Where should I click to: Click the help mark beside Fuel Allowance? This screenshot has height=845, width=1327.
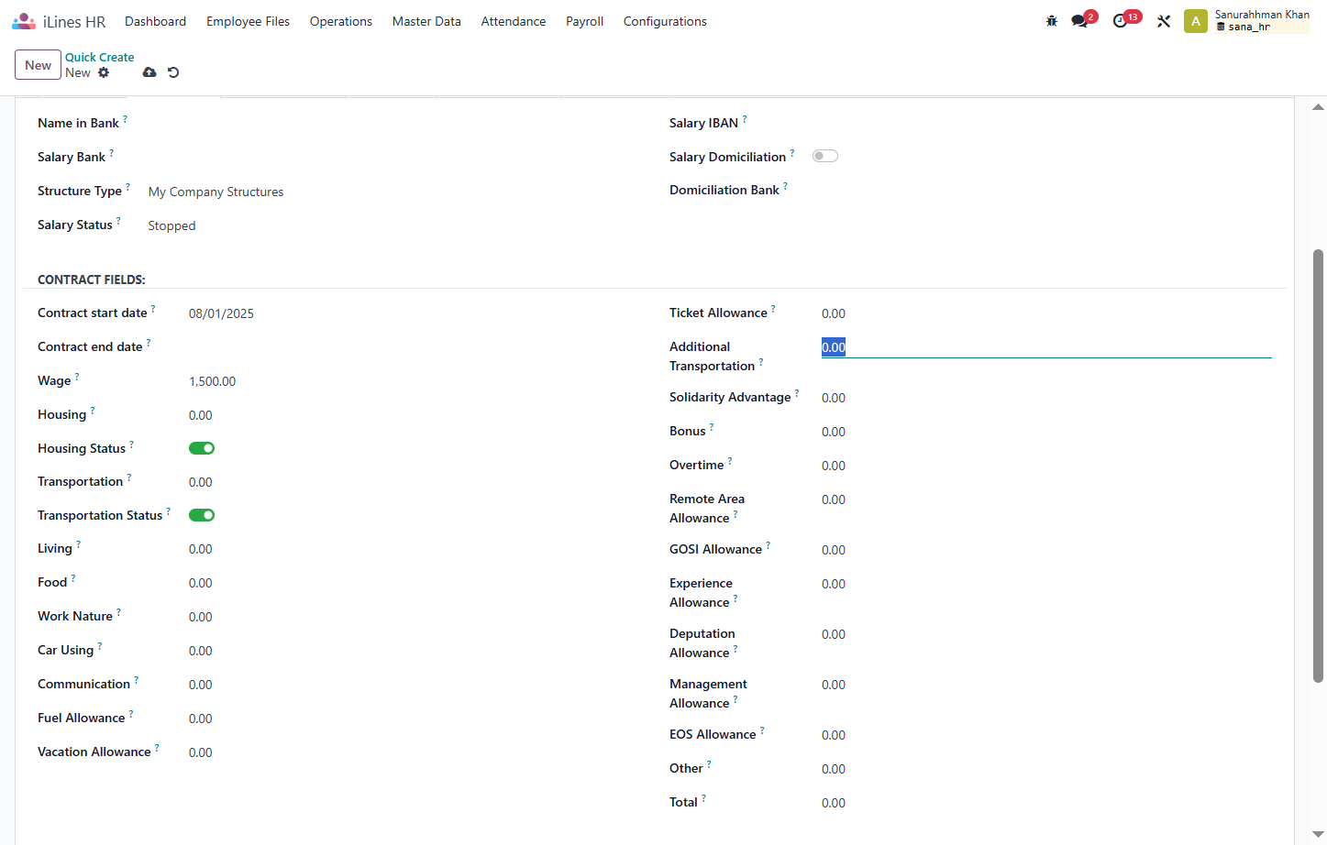(131, 713)
